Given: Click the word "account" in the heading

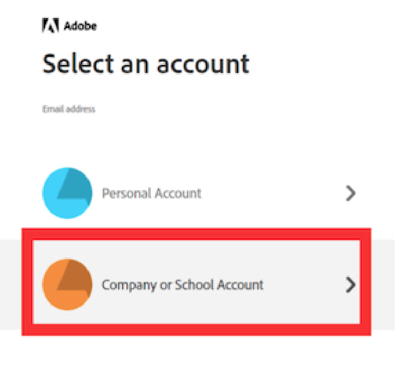Looking at the screenshot, I should [x=203, y=64].
